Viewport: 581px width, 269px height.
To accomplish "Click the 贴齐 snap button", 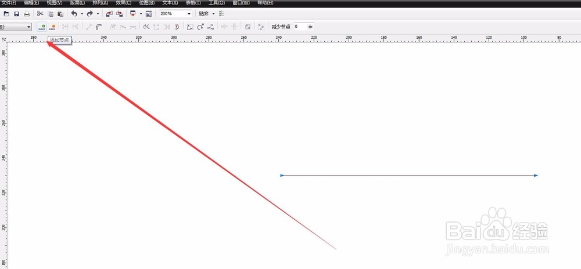I will [x=204, y=14].
